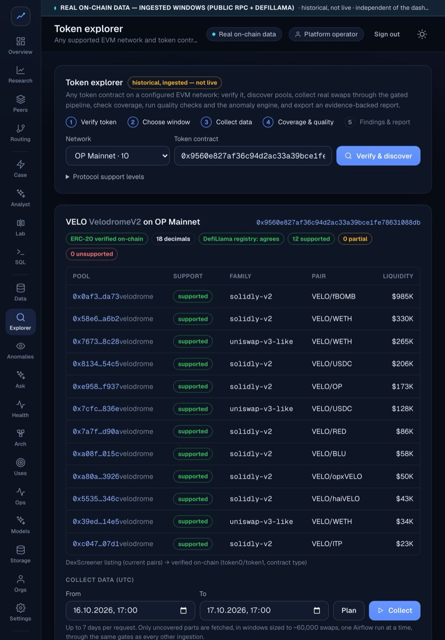Viewport: 445px width, 640px height.
Task: Select step 3 Collect data
Action: (227, 122)
